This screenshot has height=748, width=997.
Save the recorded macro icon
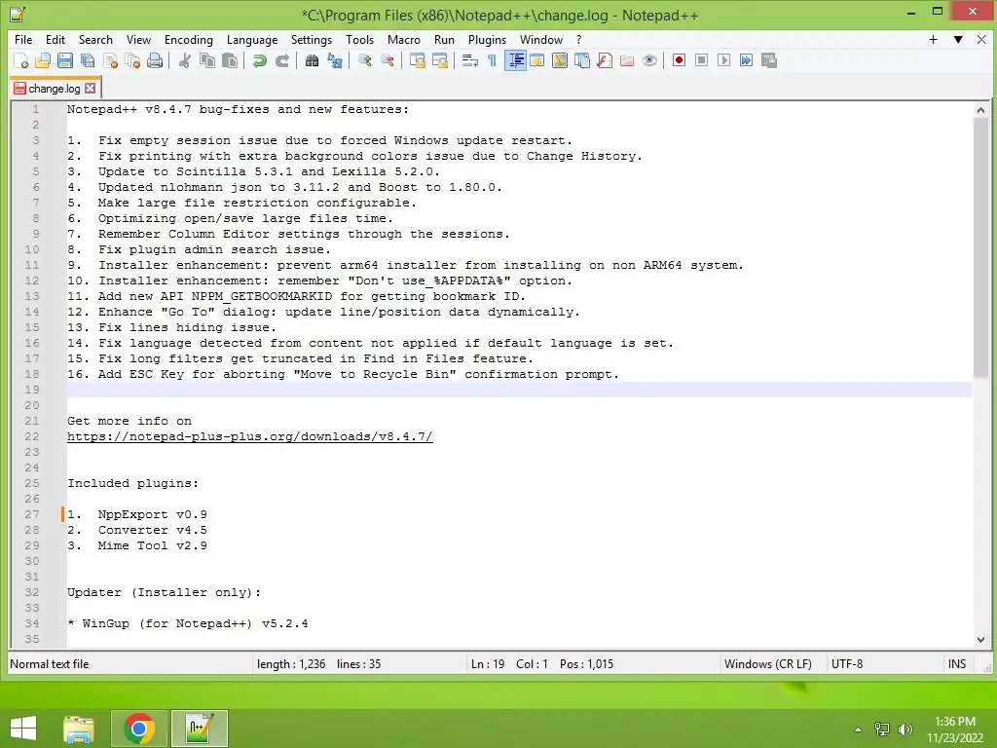pos(769,60)
